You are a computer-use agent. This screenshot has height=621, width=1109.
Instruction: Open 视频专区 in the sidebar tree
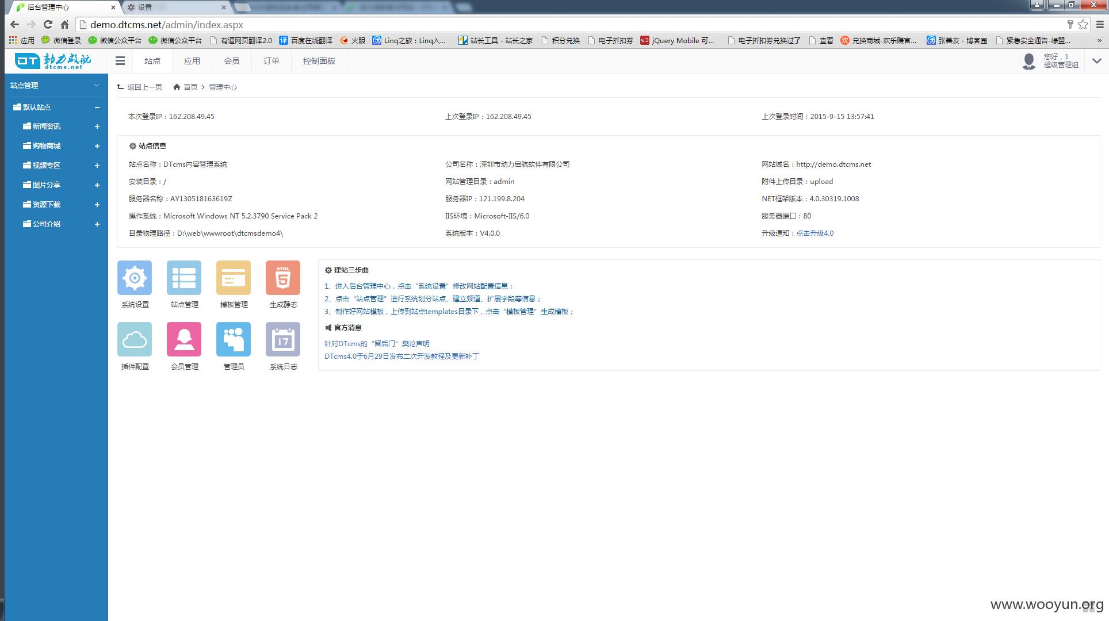(x=47, y=166)
